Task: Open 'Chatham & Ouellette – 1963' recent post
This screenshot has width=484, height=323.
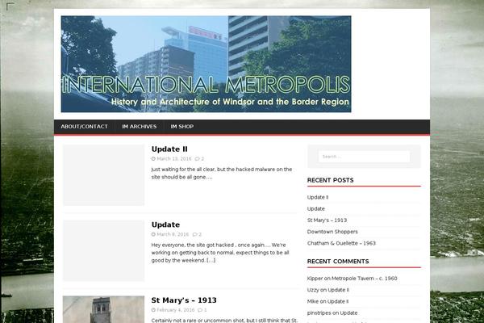Action: click(x=341, y=243)
